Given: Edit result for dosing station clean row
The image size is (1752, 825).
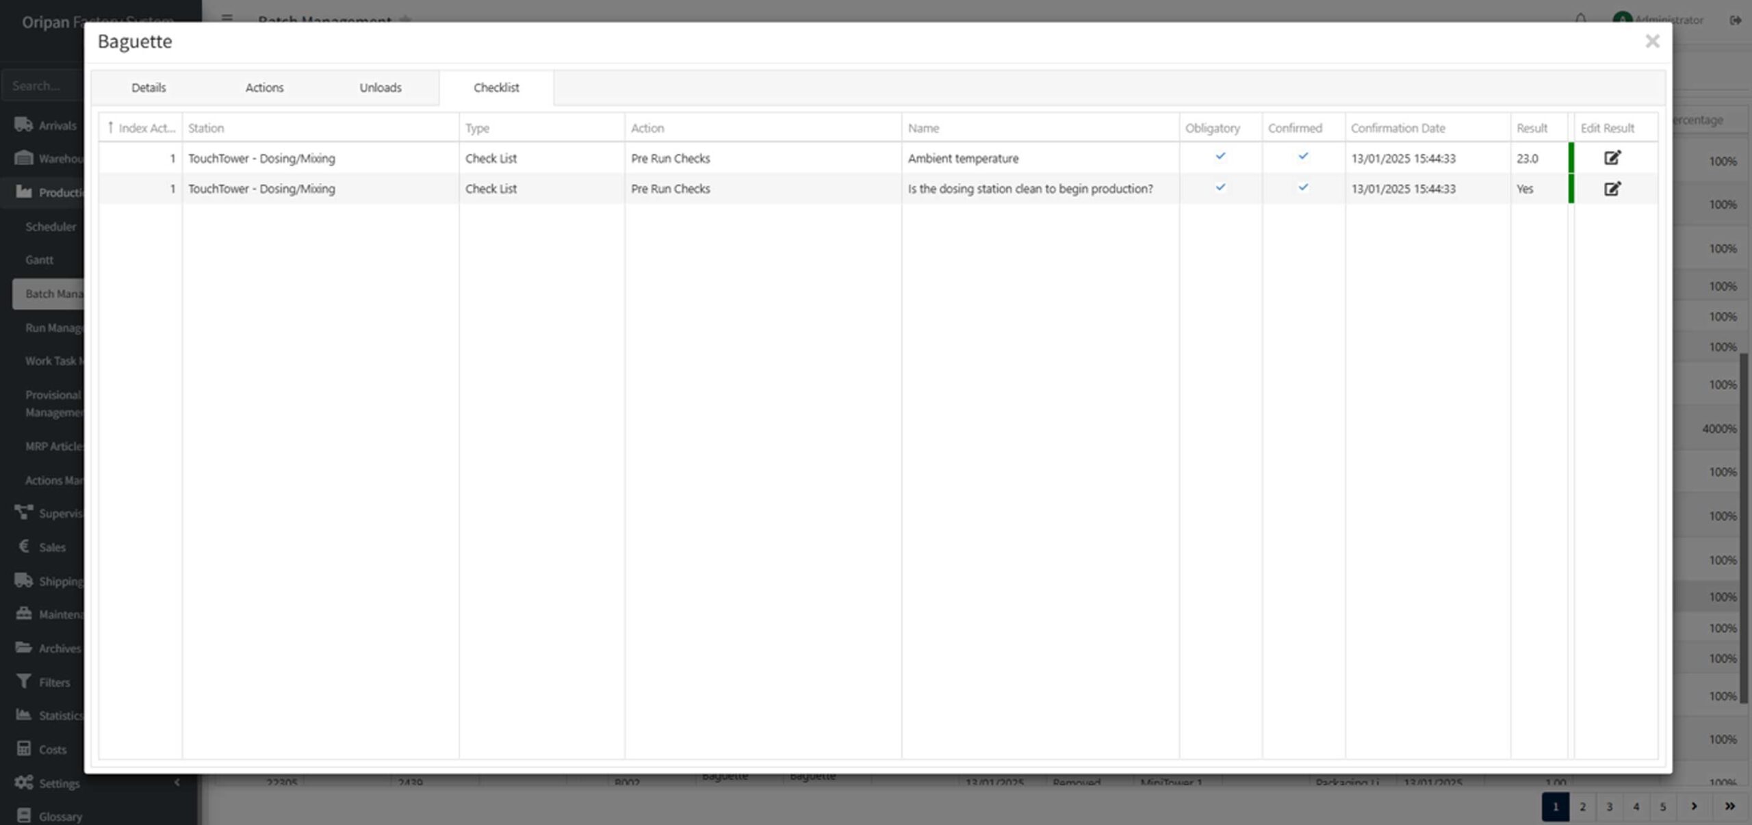Looking at the screenshot, I should pos(1612,189).
